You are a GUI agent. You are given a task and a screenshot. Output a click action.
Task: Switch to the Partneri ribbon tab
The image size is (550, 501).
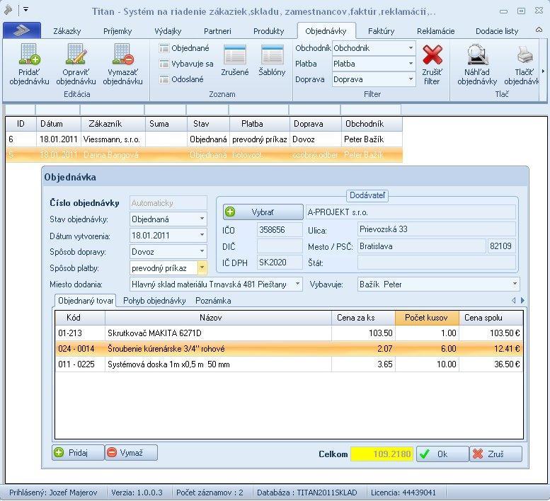coord(217,31)
